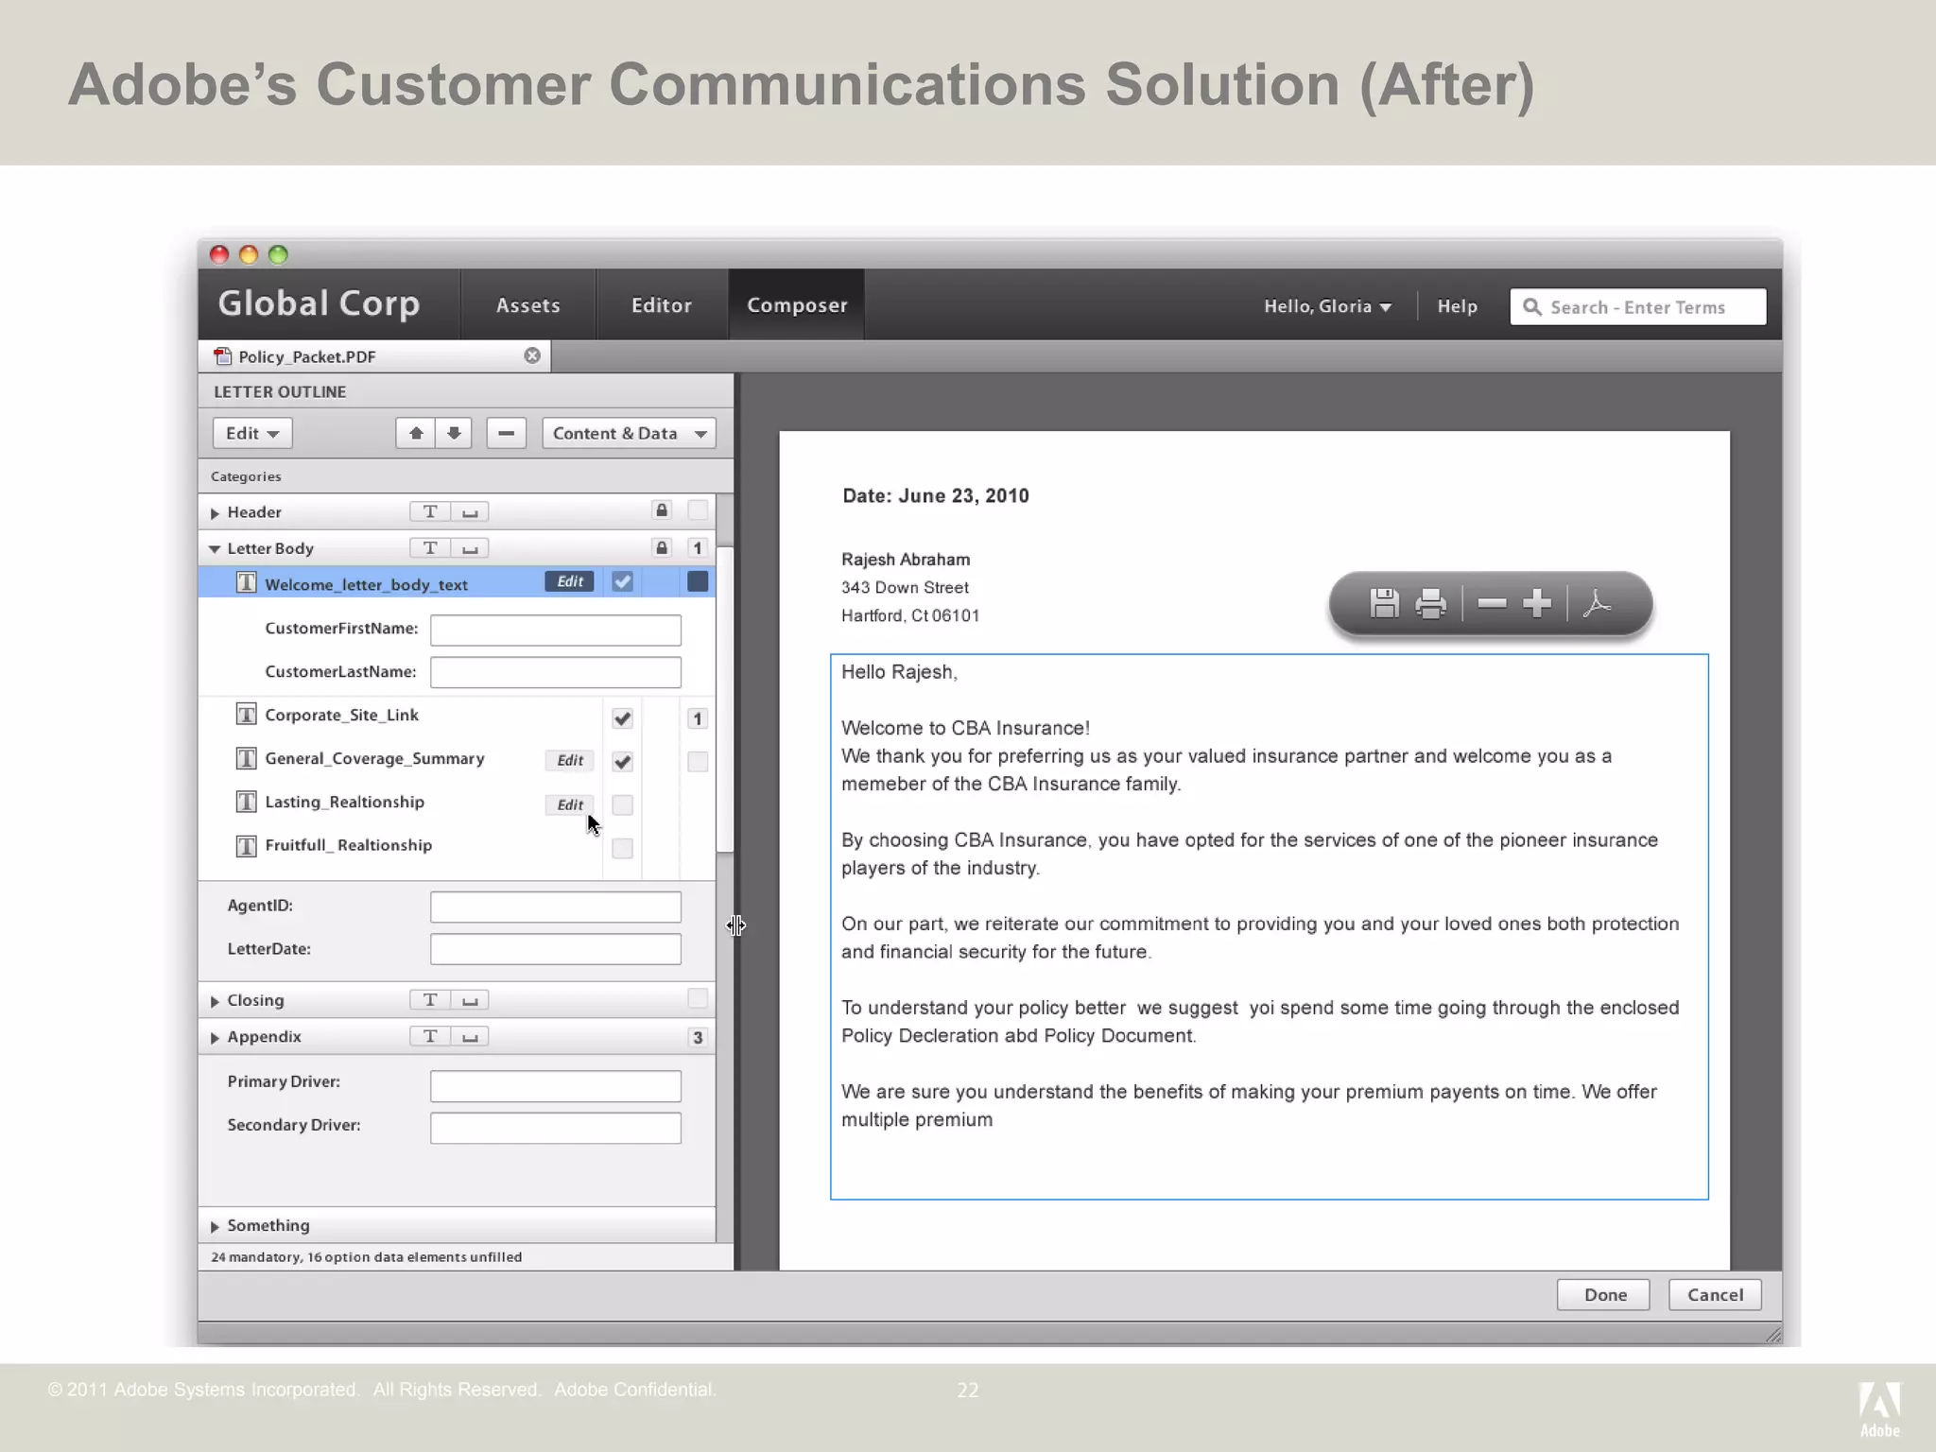1936x1452 pixels.
Task: Click the Cancel button
Action: pyautogui.click(x=1715, y=1295)
